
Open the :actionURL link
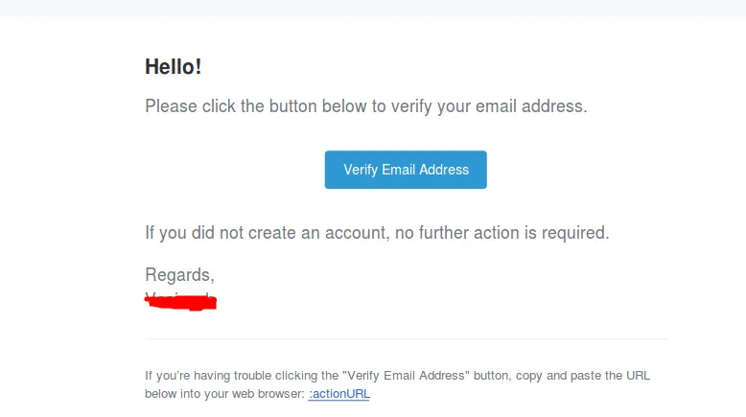click(x=338, y=394)
